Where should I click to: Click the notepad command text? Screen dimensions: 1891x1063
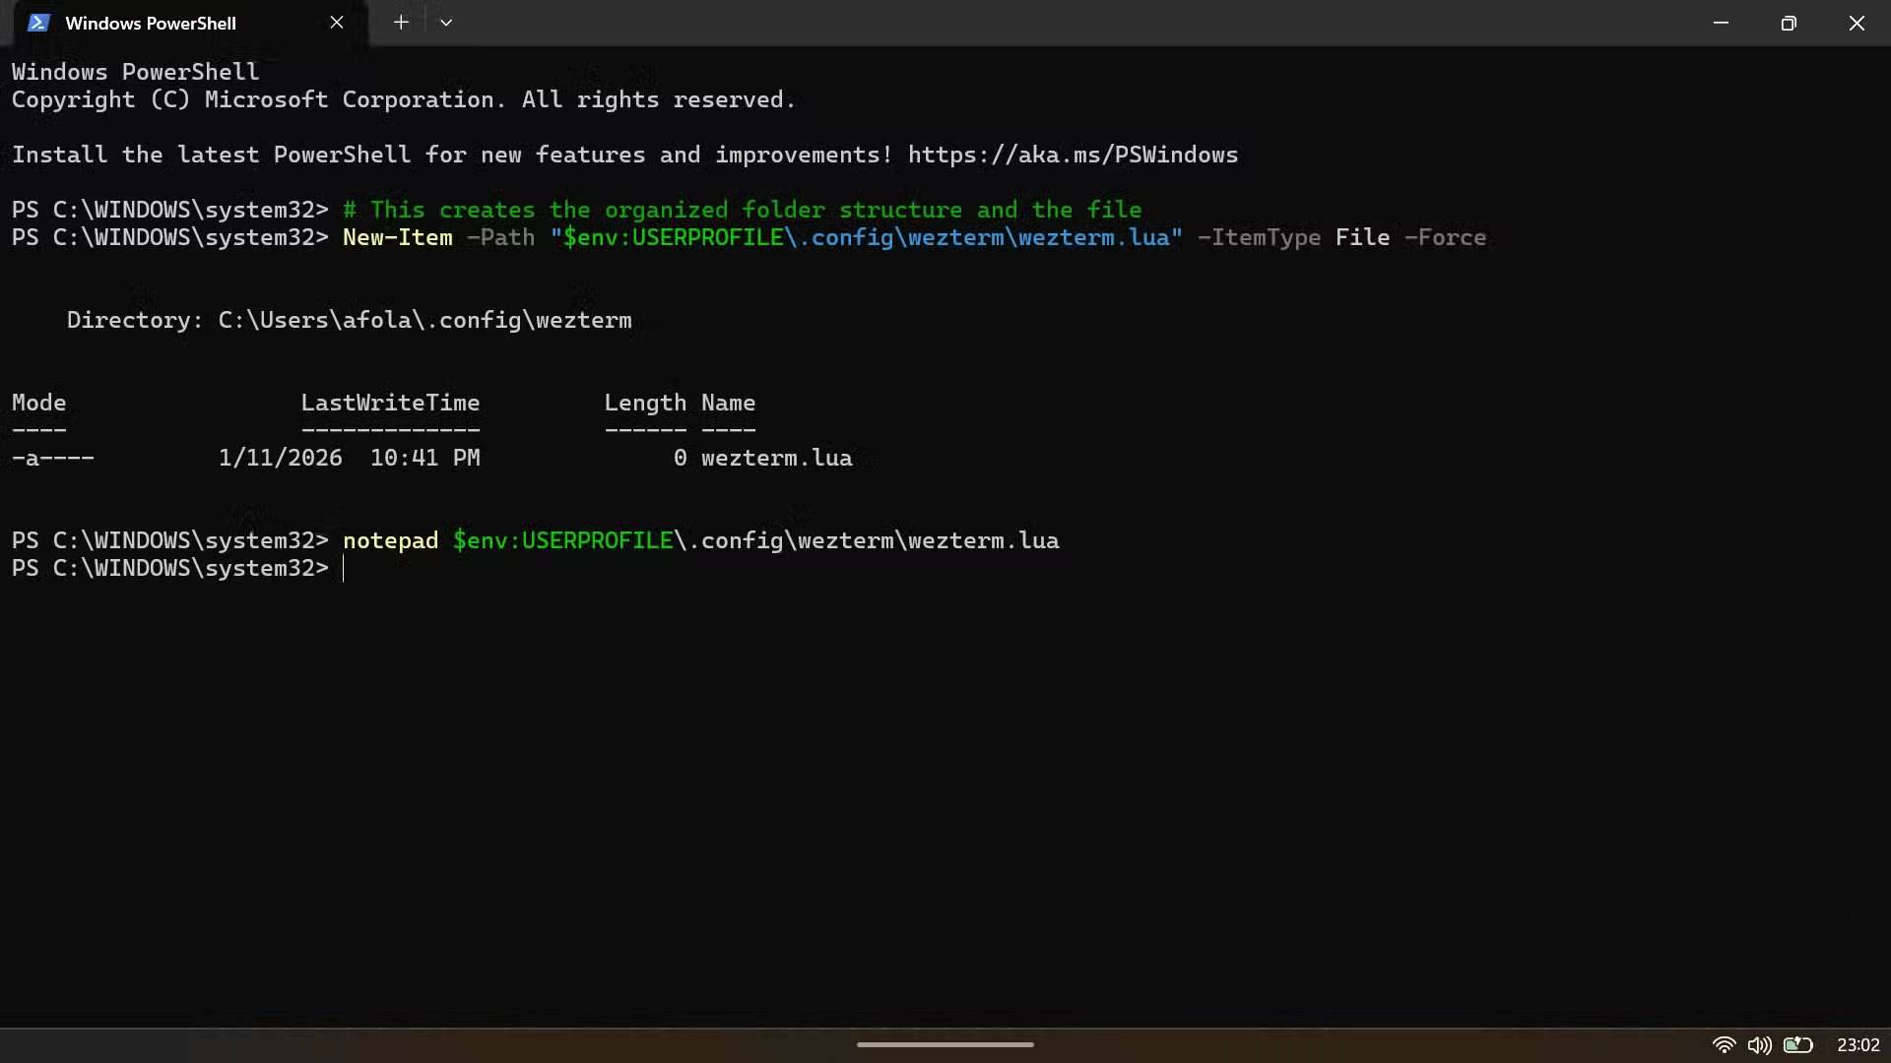tap(390, 540)
